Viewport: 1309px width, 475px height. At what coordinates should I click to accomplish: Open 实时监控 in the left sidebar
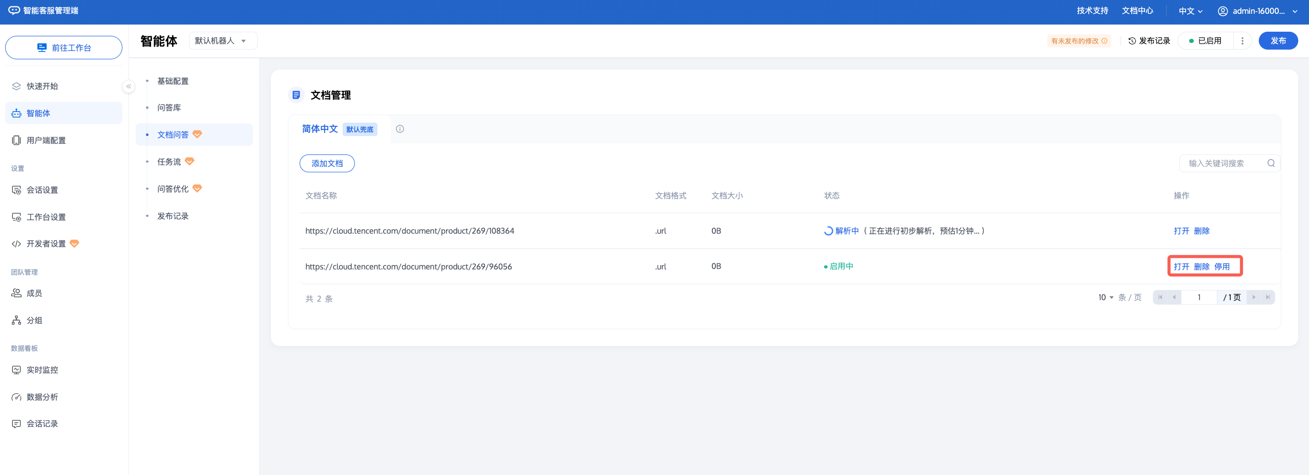click(43, 370)
